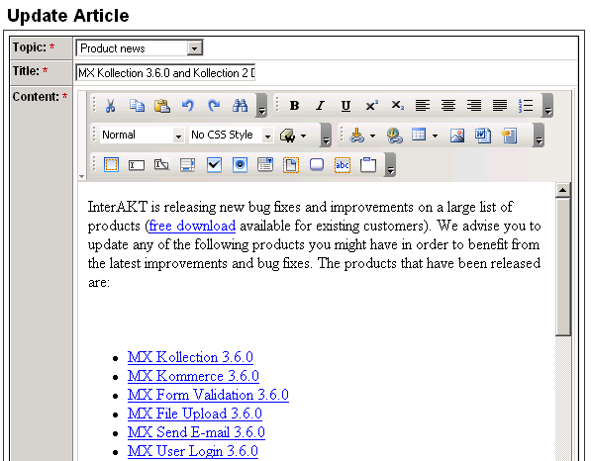This screenshot has height=461, width=591.
Task: Click the Paste clipboard icon
Action: pos(162,106)
